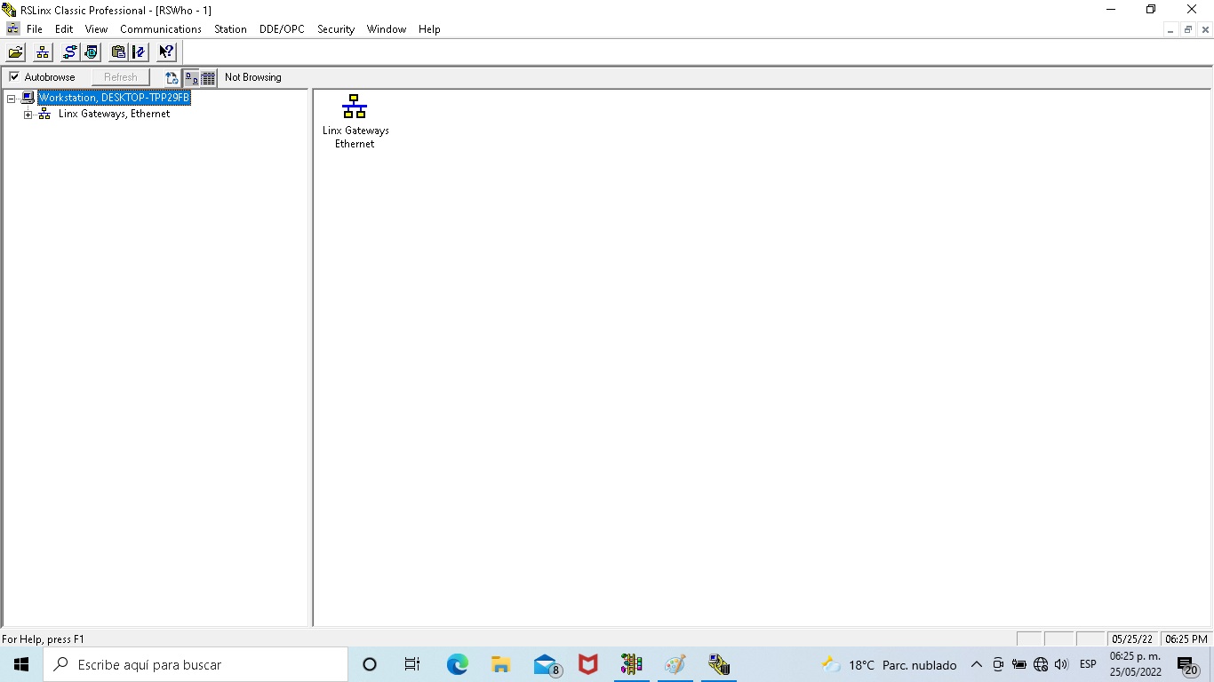Image resolution: width=1214 pixels, height=682 pixels.
Task: Click the Copy DDE link clipboard icon
Action: click(117, 52)
